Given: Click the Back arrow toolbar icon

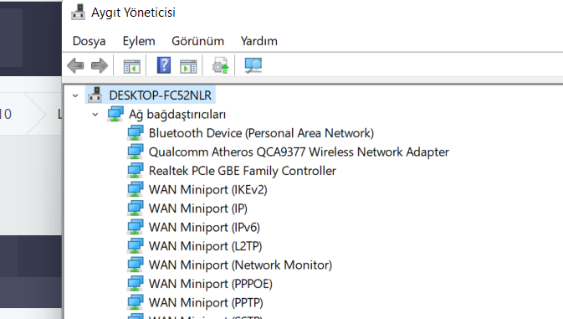Looking at the screenshot, I should coord(75,66).
